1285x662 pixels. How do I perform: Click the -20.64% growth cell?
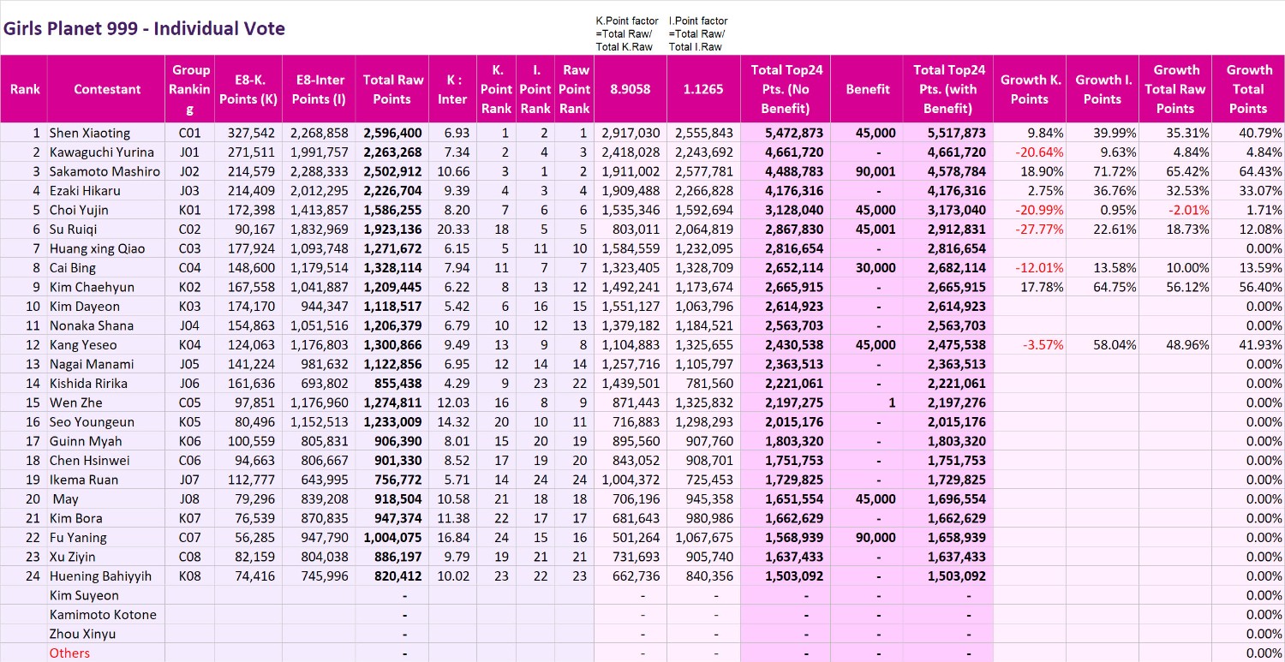point(1030,152)
